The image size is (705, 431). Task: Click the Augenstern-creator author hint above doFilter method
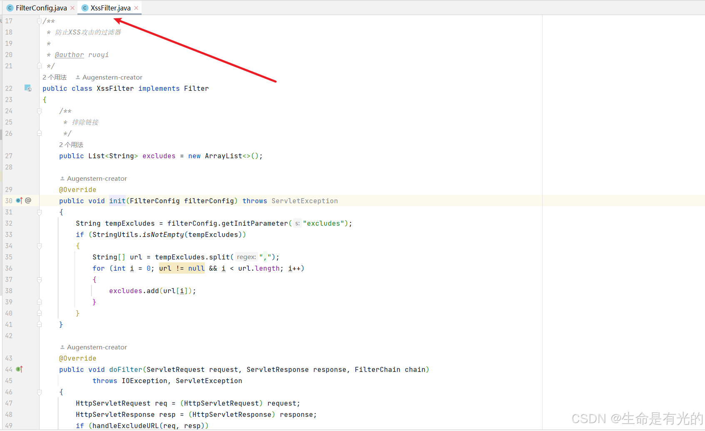coord(94,347)
